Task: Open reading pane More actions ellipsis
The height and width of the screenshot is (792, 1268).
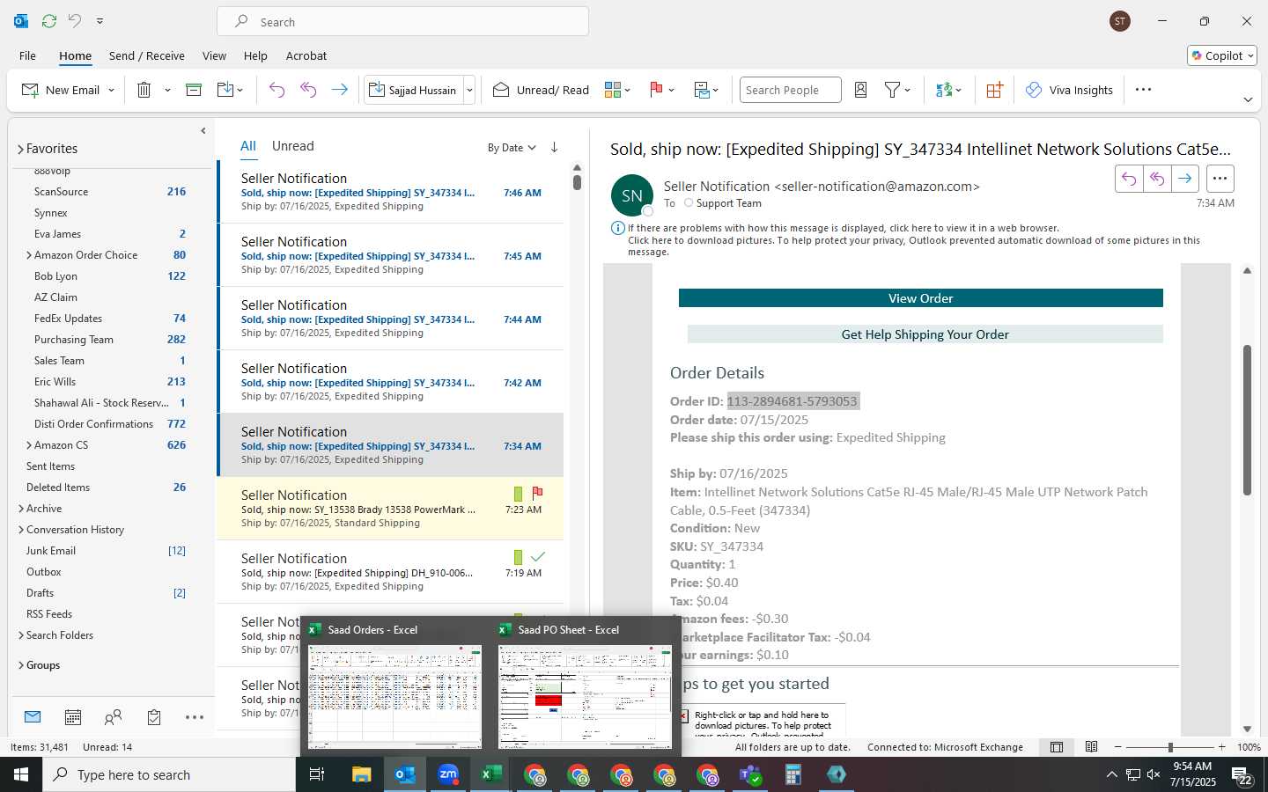Action: (1220, 179)
